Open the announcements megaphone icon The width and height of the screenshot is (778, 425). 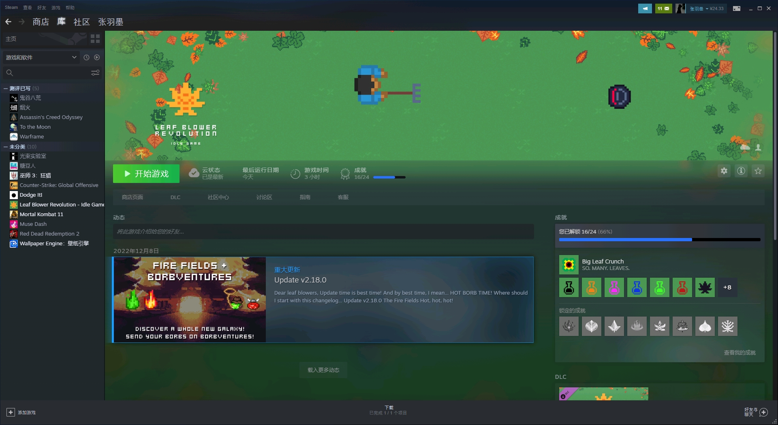645,8
